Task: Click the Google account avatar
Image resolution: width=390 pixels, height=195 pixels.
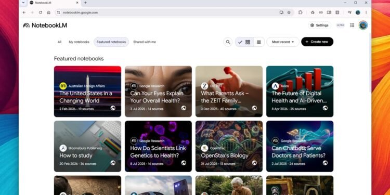Action: click(x=363, y=25)
